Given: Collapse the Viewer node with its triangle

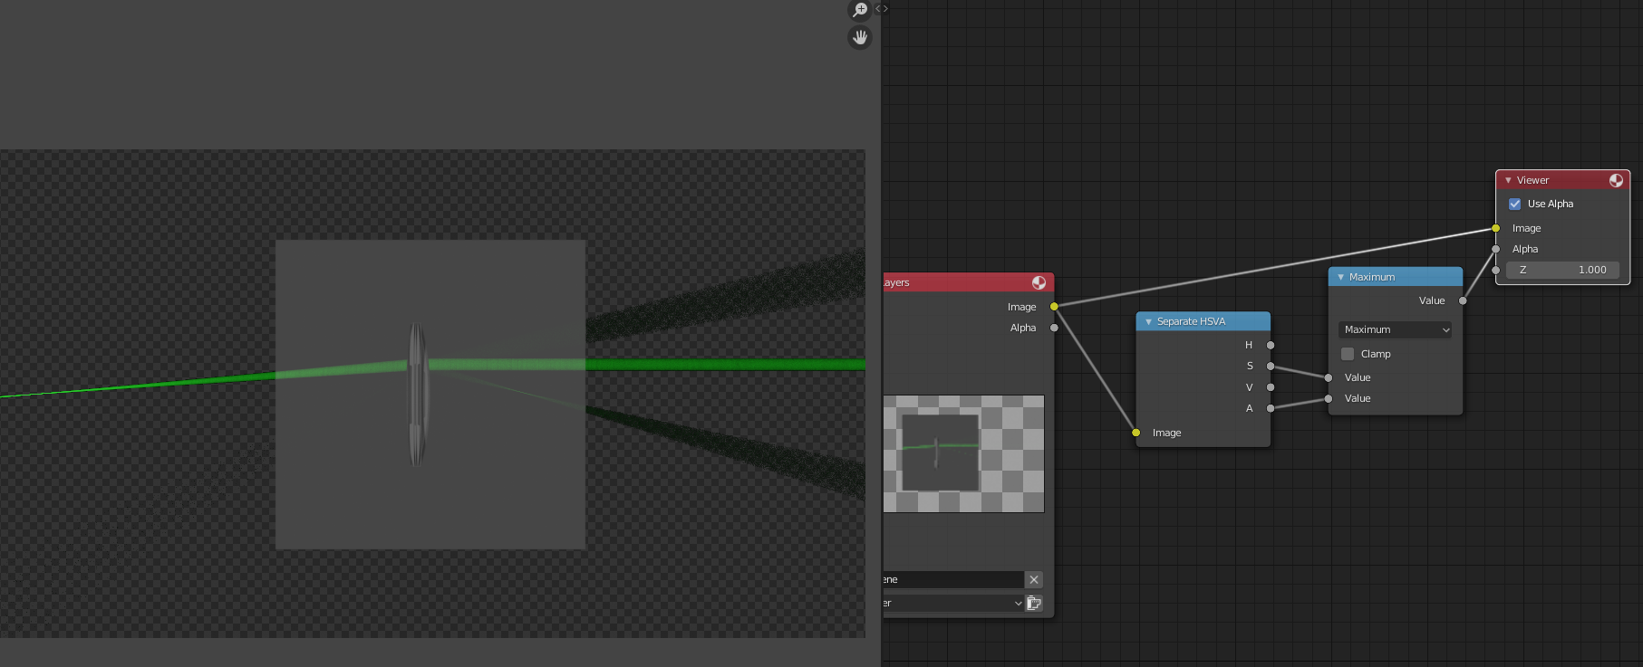Looking at the screenshot, I should 1508,180.
